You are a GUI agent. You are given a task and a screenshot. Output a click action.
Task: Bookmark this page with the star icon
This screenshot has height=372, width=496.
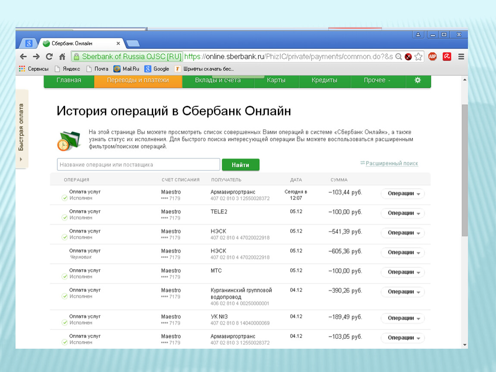coord(418,57)
